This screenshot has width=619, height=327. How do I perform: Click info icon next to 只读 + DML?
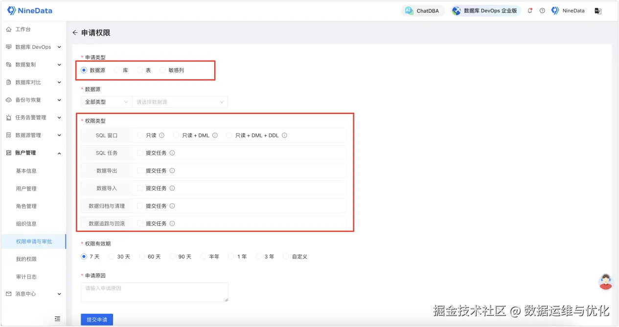click(215, 135)
